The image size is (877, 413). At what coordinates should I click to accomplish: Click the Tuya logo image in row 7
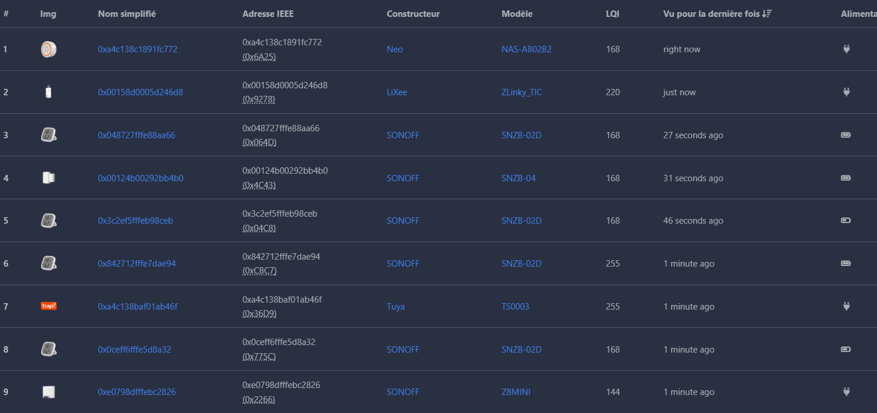click(x=49, y=306)
